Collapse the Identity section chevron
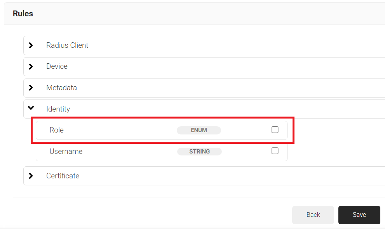The height and width of the screenshot is (232, 385). click(31, 108)
